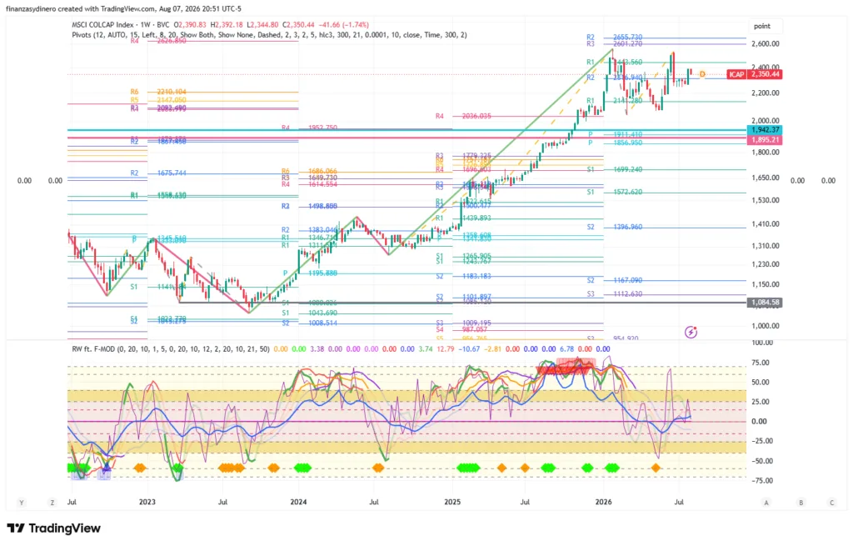Screen dimensions: 853x546
Task: Click the 2,000.00 price scale label
Action: coord(765,121)
